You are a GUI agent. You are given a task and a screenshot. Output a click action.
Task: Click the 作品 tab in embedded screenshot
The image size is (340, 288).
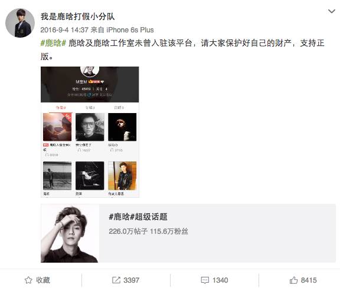coord(60,108)
